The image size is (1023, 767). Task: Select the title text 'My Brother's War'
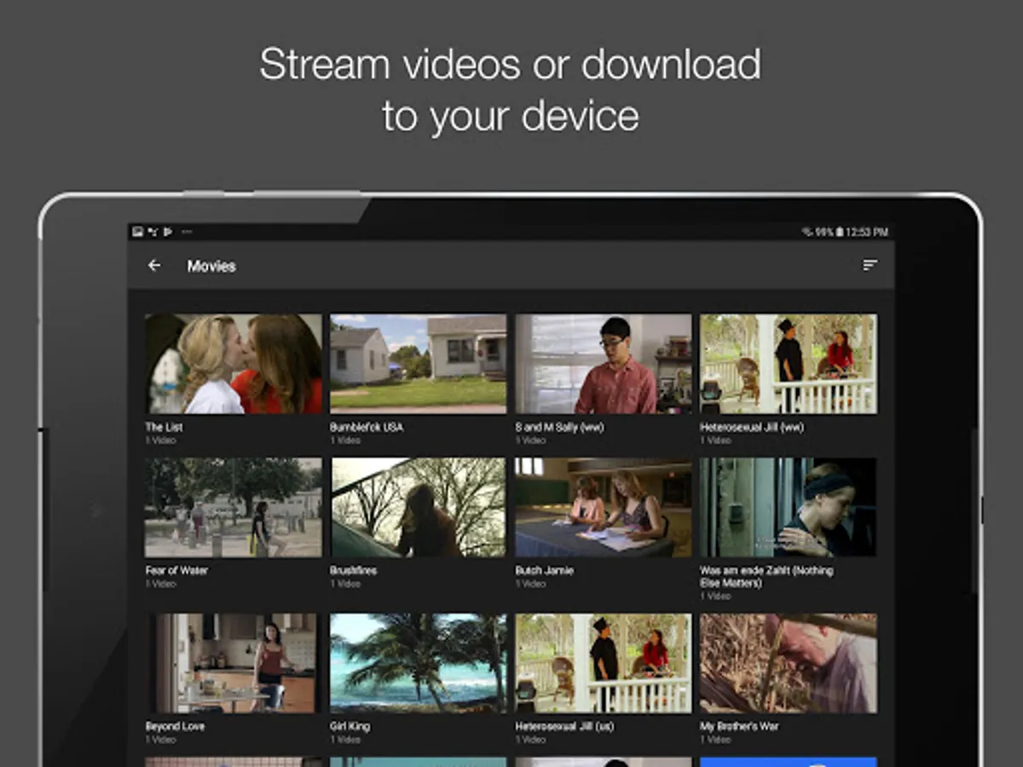click(739, 726)
